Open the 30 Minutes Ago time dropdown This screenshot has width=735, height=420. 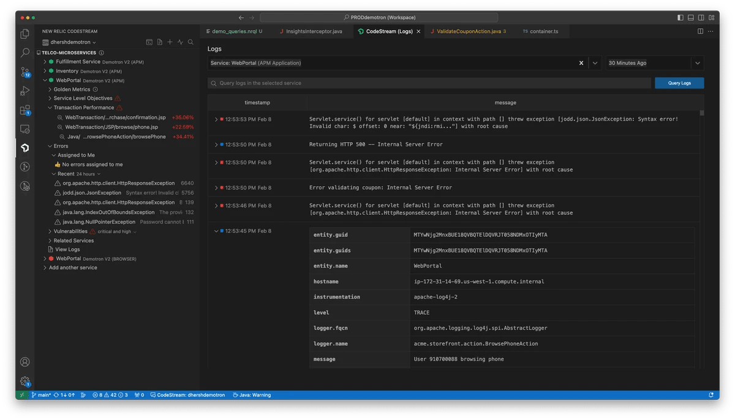point(698,63)
